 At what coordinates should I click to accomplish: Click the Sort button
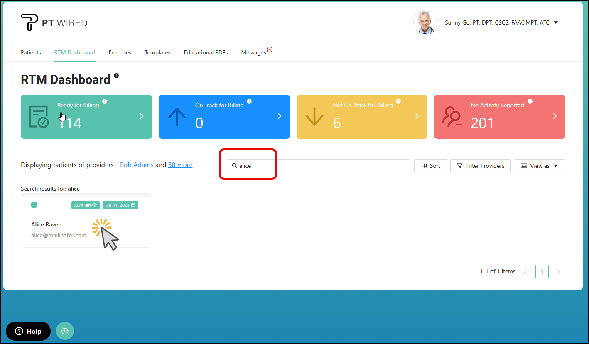point(430,166)
